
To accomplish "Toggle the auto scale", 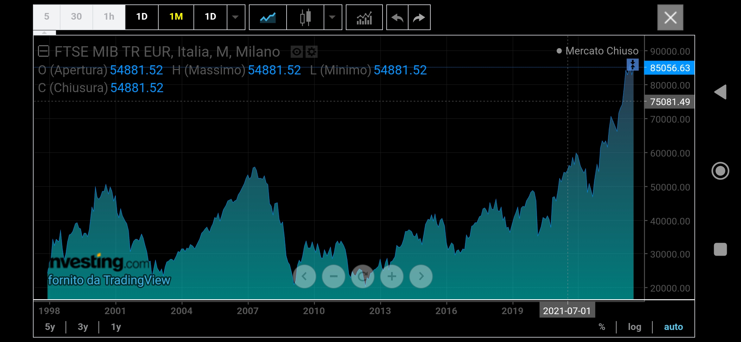I will click(x=673, y=327).
